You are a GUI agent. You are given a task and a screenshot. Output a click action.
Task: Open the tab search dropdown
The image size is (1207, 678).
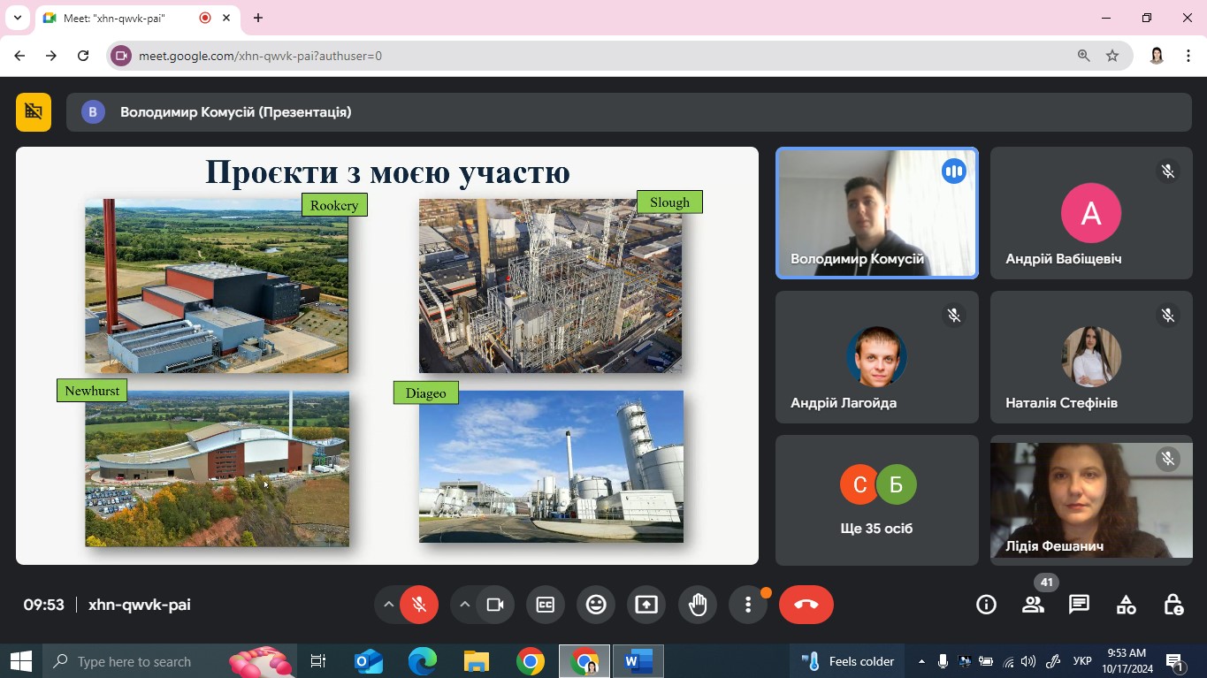[17, 18]
